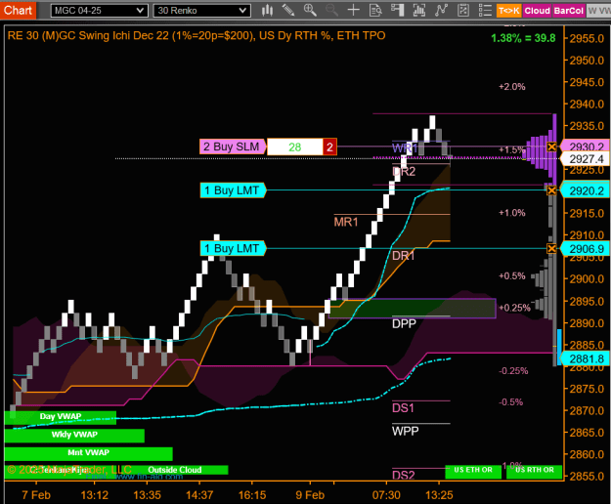The width and height of the screenshot is (611, 504).
Task: Click the DR2 pivot label
Action: tap(404, 171)
